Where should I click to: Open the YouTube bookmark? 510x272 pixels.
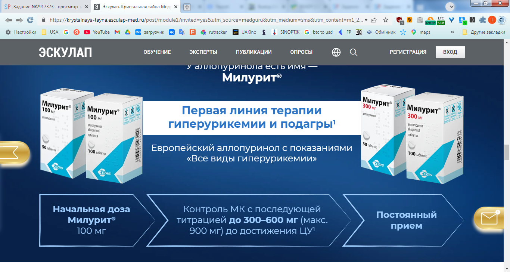point(97,32)
